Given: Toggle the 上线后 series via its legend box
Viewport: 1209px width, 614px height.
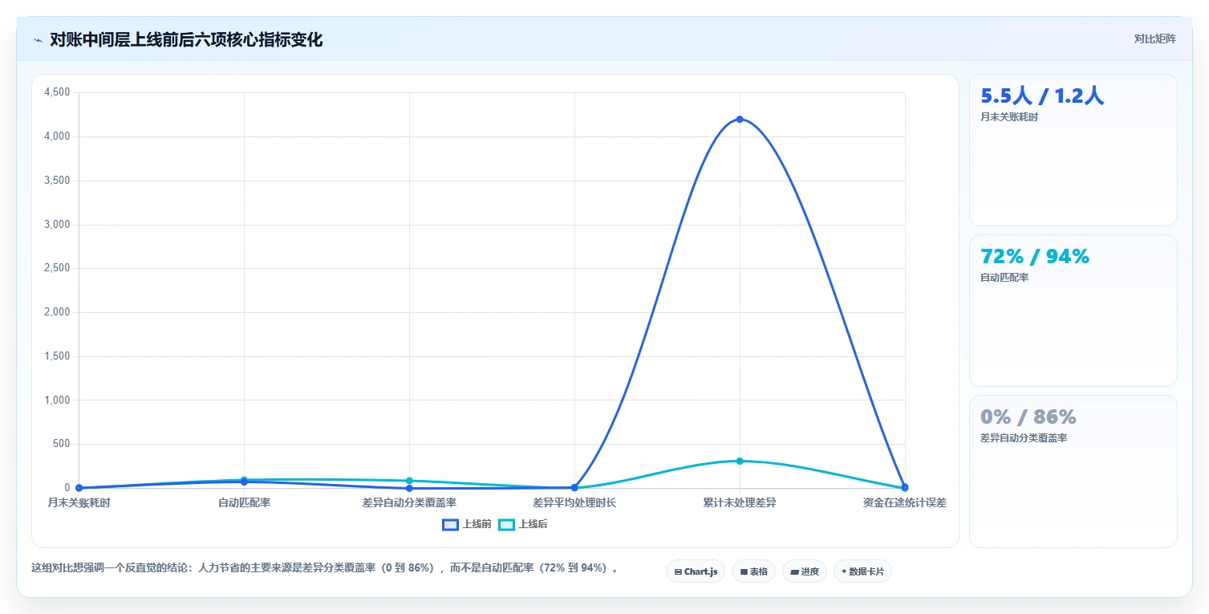Looking at the screenshot, I should [x=506, y=524].
